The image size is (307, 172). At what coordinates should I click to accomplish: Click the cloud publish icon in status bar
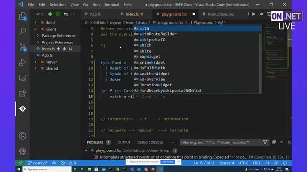[x=54, y=163]
